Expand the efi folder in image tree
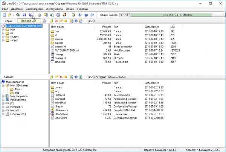The width and height of the screenshot is (226, 152). (x=3, y=33)
